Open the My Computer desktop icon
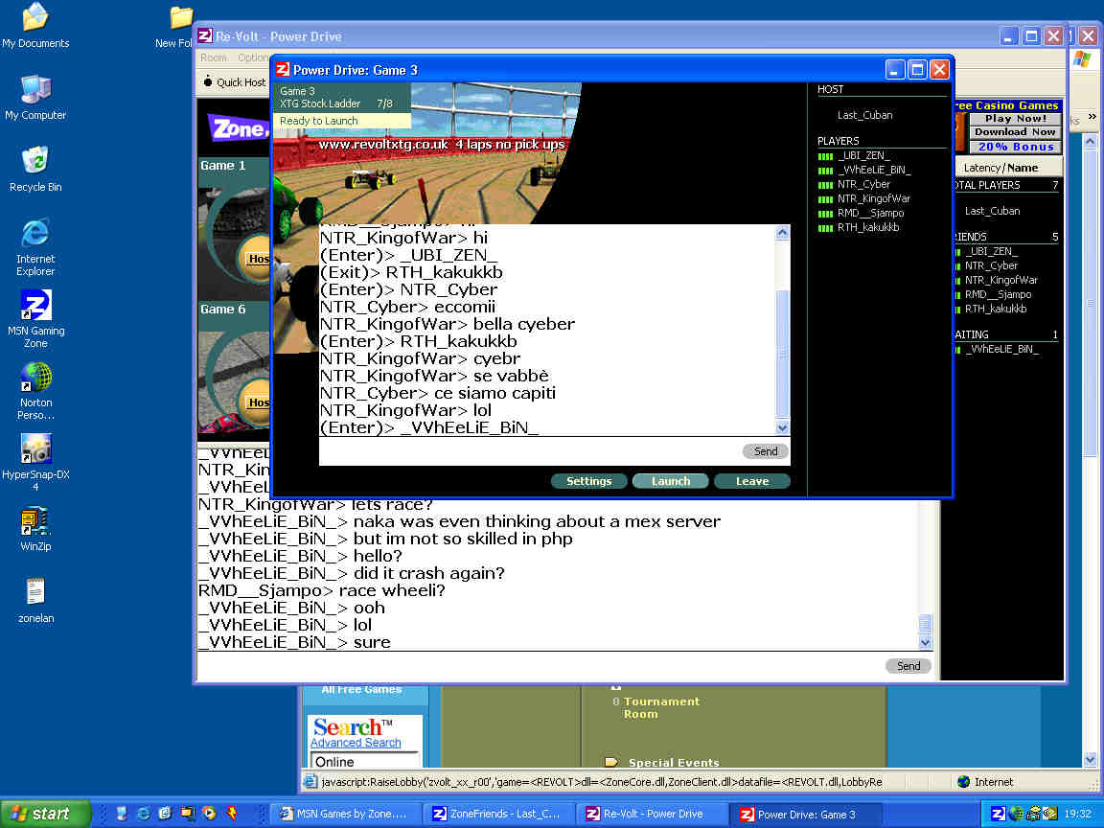 pos(35,97)
